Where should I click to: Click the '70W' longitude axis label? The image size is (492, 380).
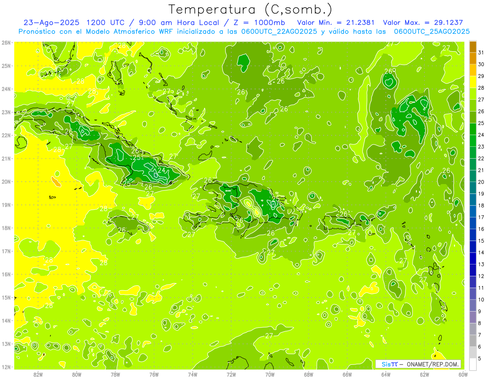pos(270,374)
